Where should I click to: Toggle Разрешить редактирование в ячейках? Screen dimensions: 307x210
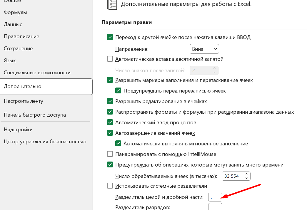(x=110, y=101)
